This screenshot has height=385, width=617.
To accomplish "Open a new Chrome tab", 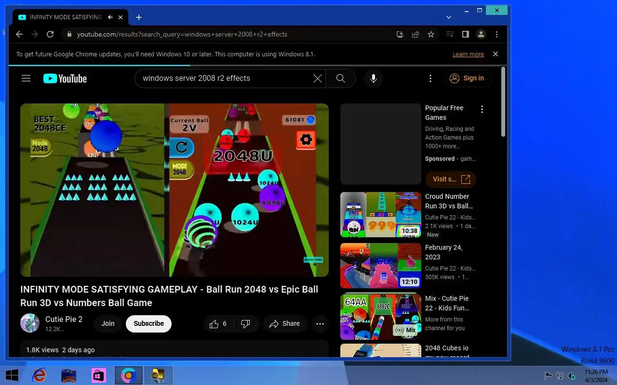I will point(139,17).
